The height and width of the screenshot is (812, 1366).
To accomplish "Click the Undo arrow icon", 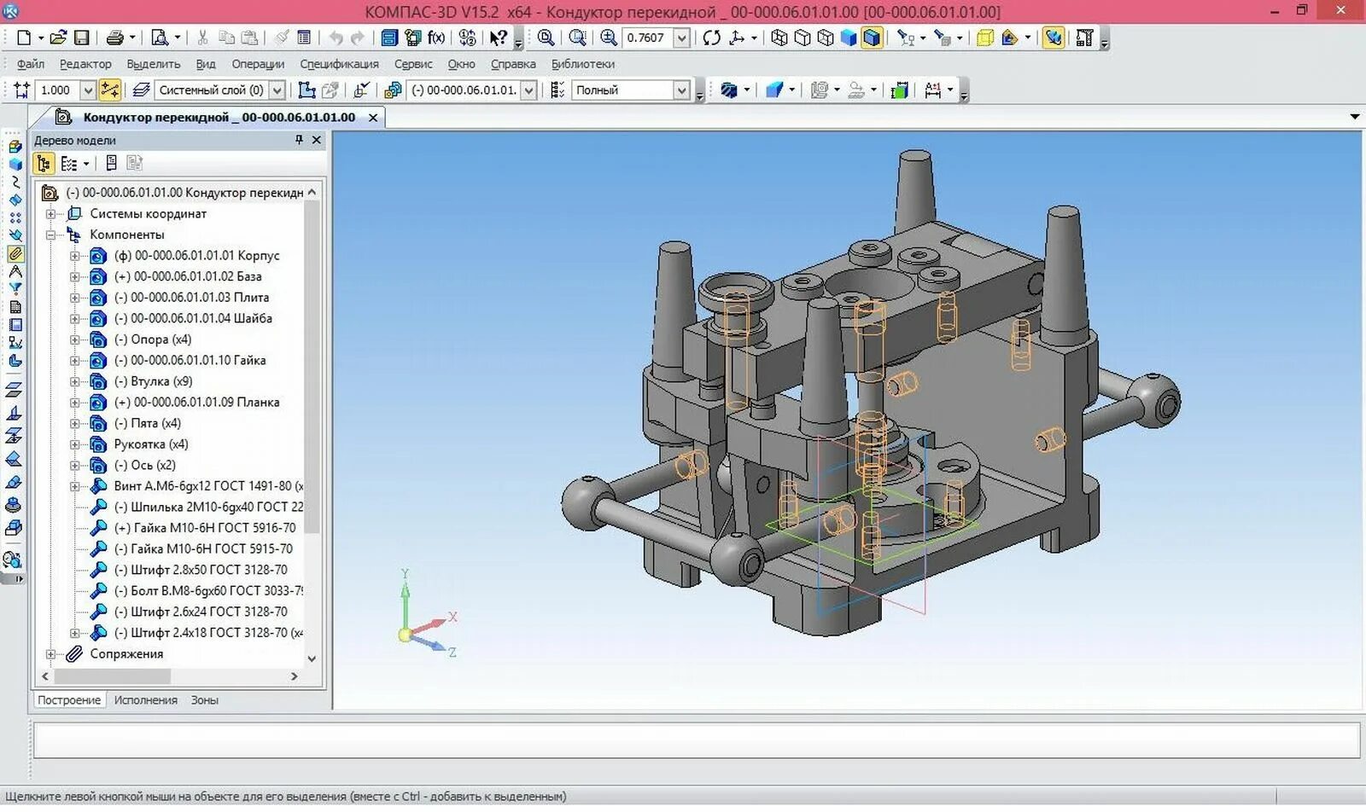I will [336, 38].
